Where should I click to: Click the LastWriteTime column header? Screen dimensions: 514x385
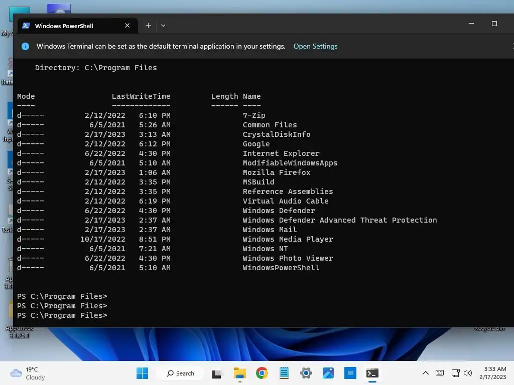coord(141,96)
